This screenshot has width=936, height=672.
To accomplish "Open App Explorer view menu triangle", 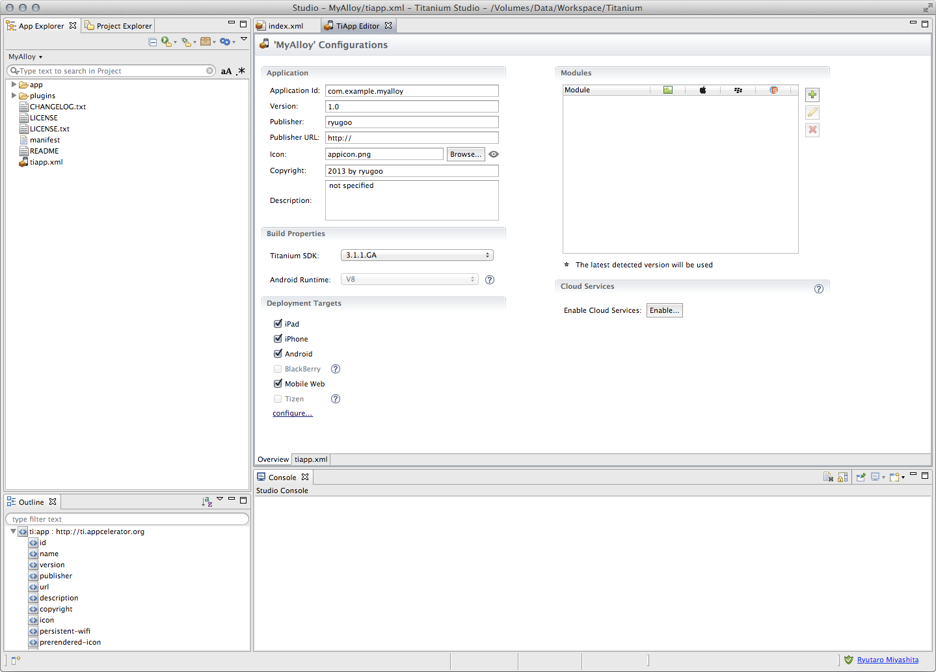I will point(244,39).
